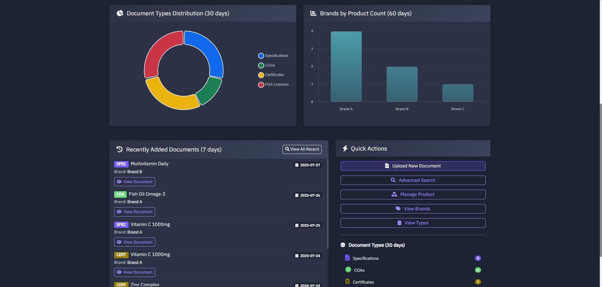Viewport: 602px width, 287px height.
Task: Click the file icon in the Upload New Document button
Action: point(387,166)
